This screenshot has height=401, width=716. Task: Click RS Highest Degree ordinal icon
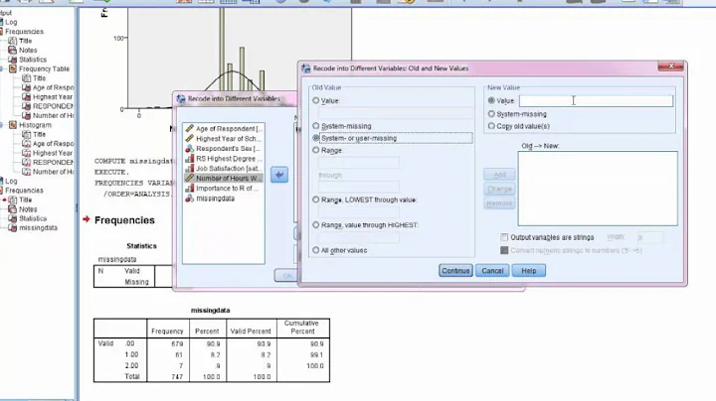[x=190, y=159]
